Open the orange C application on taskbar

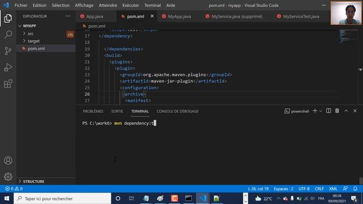[x=174, y=198]
